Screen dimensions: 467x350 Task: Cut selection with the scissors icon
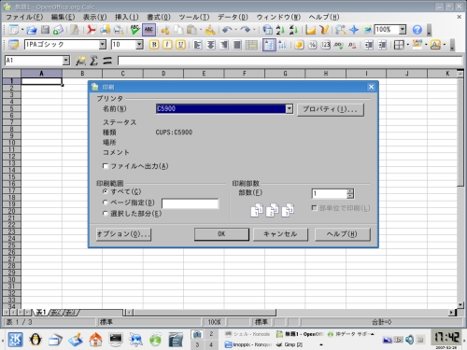pyautogui.click(x=165, y=30)
